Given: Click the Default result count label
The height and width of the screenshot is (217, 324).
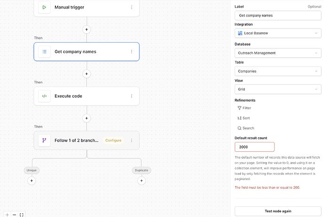Looking at the screenshot, I should (251, 138).
